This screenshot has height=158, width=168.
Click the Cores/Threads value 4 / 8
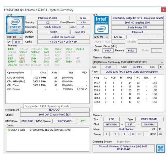pyautogui.click(x=83, y=23)
